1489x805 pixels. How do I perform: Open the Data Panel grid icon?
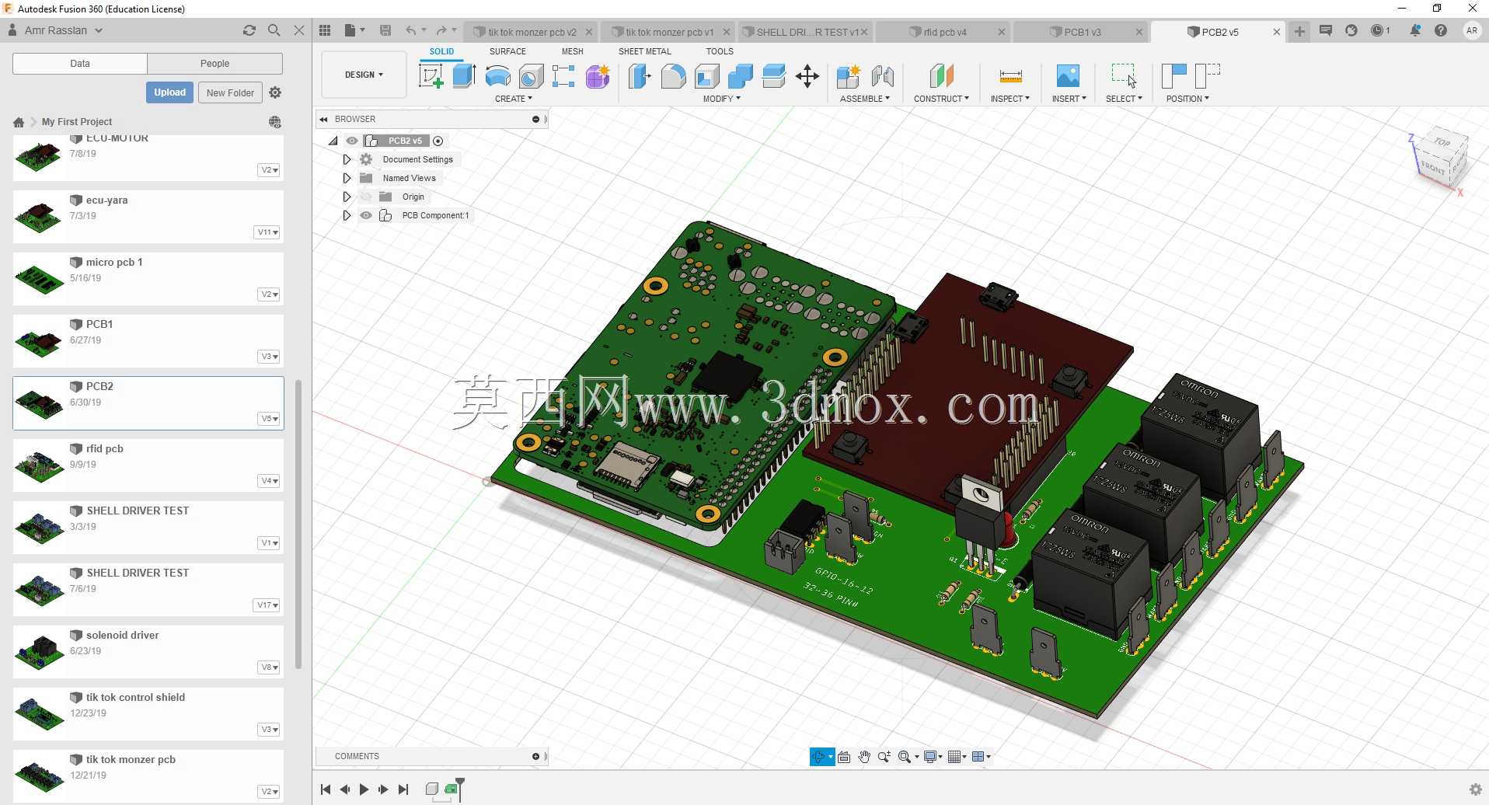click(x=325, y=30)
